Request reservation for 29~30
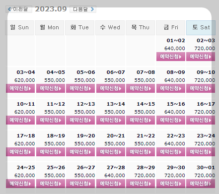219x194 pixels. click(171, 184)
